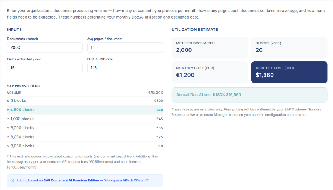
Task: Click the Documents / month input field
Action: coord(45,47)
